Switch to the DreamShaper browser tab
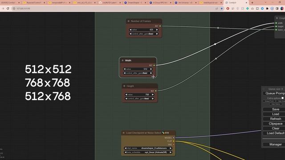 [135, 3]
